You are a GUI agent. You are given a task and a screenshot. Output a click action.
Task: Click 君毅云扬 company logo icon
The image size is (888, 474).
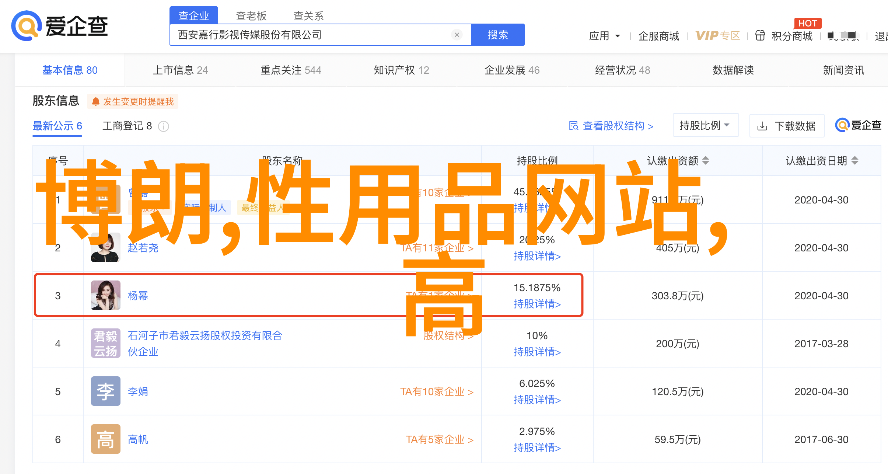point(106,343)
